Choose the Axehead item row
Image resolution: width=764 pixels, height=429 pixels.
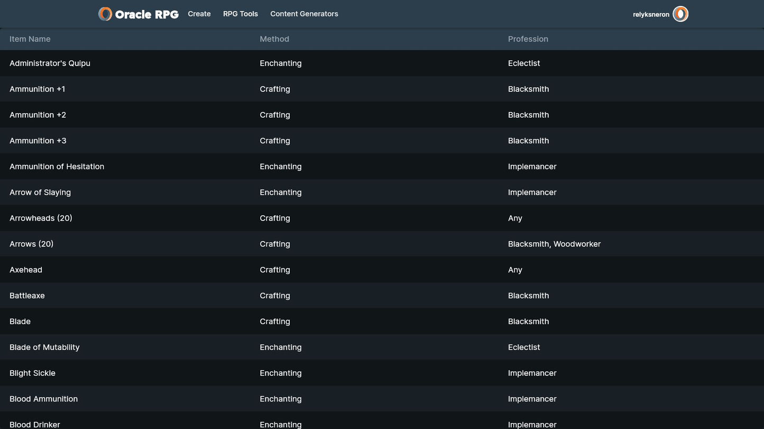26,270
